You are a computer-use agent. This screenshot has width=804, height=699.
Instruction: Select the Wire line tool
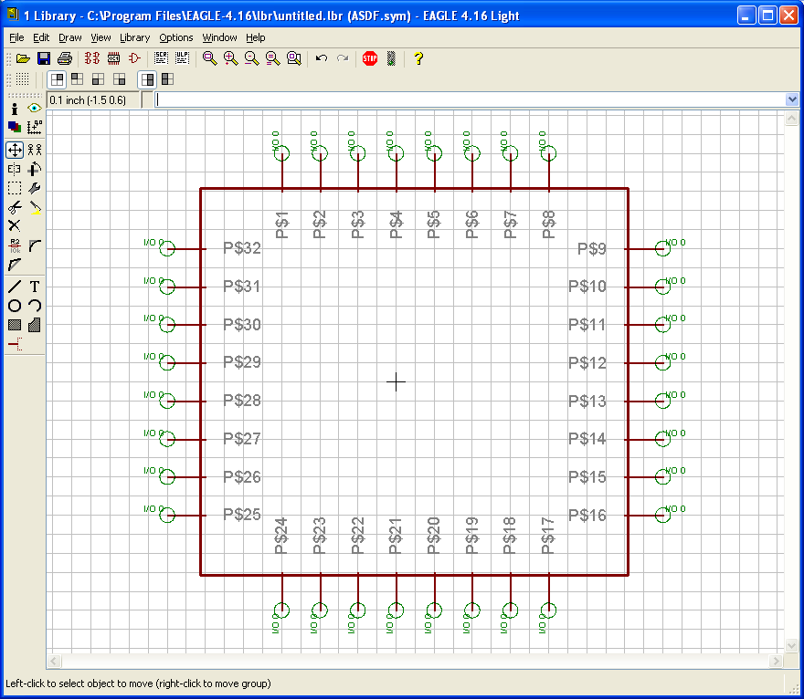click(x=15, y=287)
